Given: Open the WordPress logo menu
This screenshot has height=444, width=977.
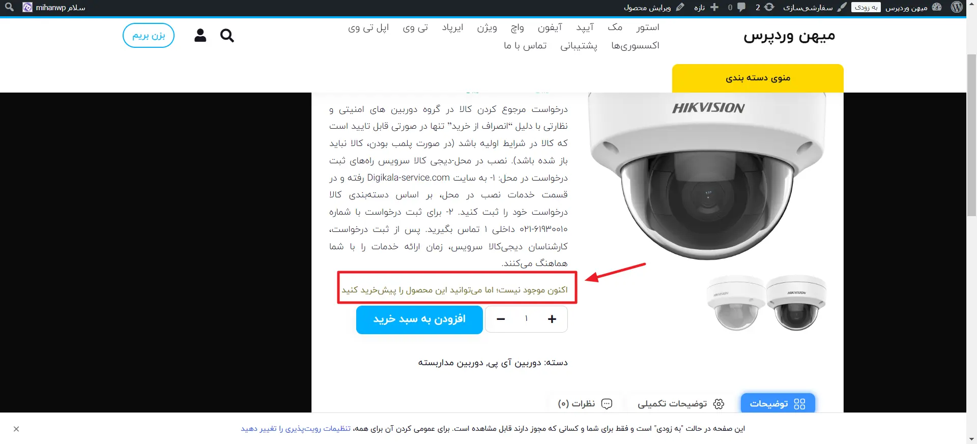Looking at the screenshot, I should pos(957,7).
